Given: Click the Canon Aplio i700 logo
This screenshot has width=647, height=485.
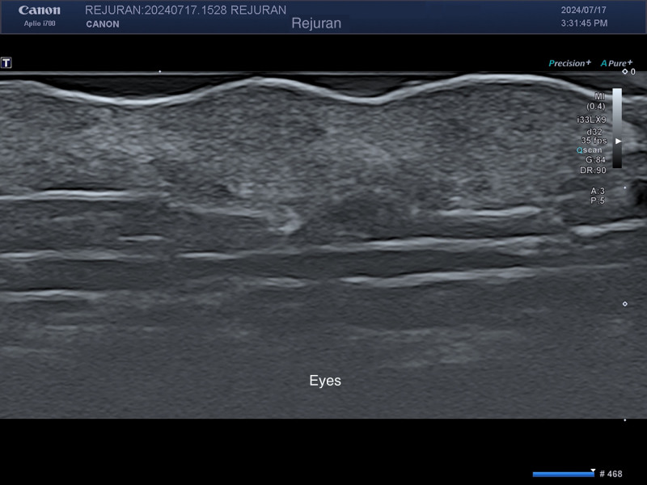Looking at the screenshot, I should (39, 16).
